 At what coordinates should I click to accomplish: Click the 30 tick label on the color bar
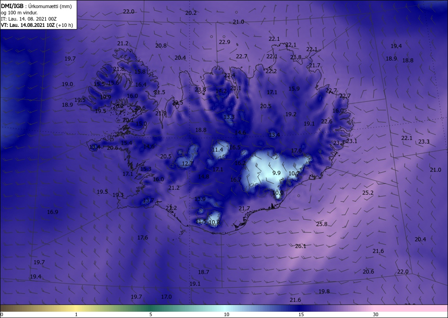click(x=375, y=314)
